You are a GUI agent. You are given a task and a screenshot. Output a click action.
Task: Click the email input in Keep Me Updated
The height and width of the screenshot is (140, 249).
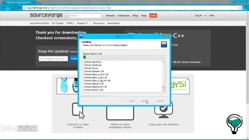53,59
